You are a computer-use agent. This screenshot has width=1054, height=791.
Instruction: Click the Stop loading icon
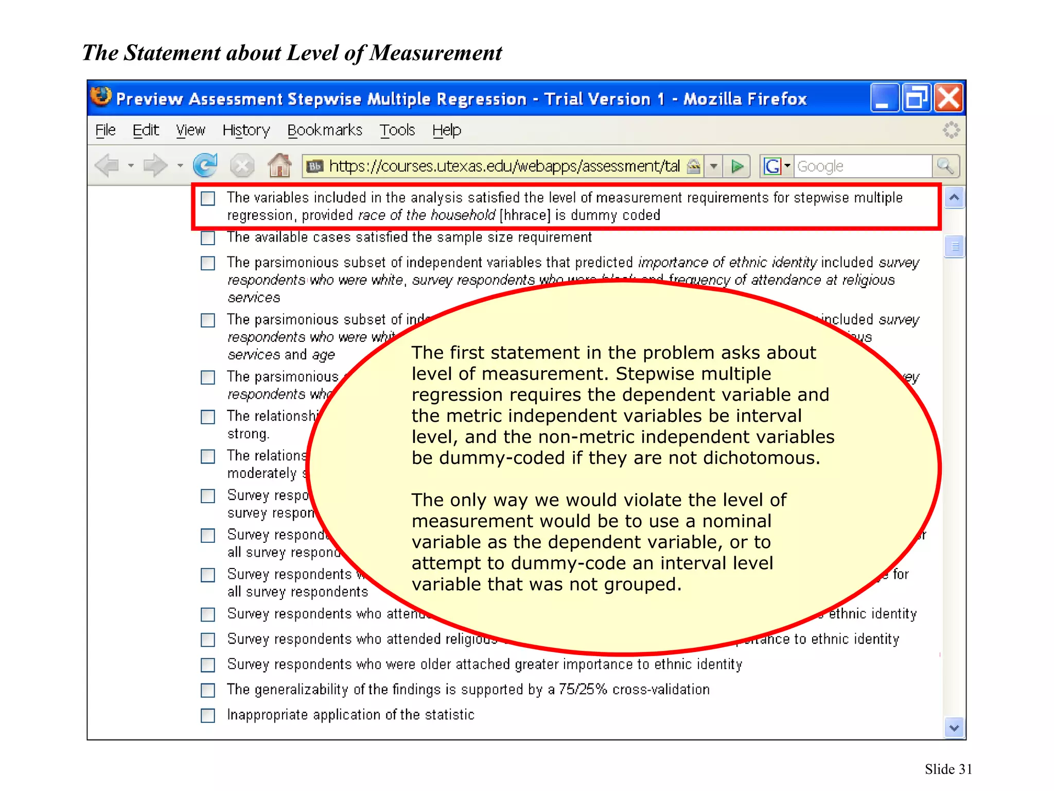(x=242, y=166)
